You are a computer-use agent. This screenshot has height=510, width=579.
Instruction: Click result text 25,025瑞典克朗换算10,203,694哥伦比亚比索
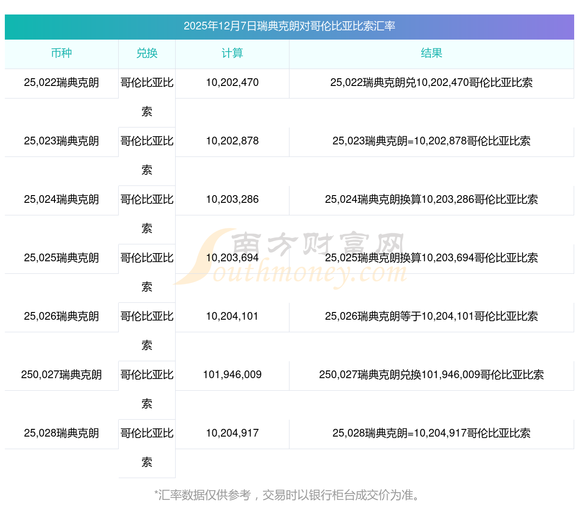431,258
